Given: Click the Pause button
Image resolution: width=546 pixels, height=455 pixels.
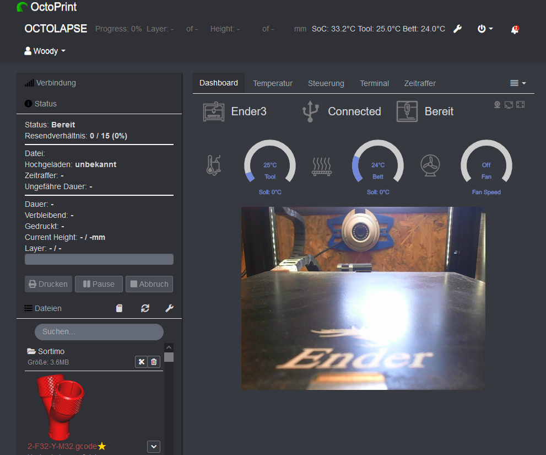Looking at the screenshot, I should (x=99, y=284).
